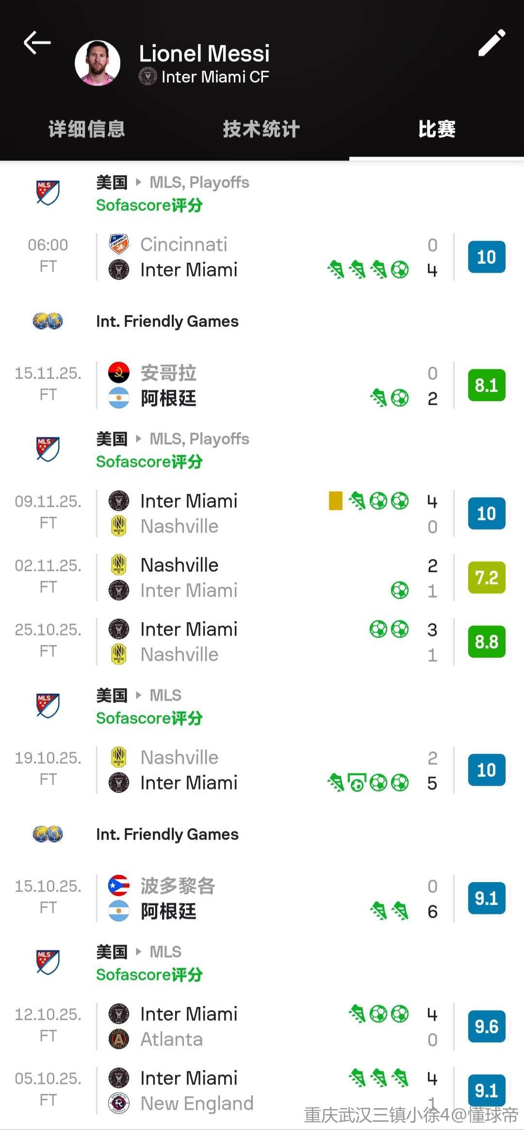
Task: Open the 7.2 rating badge
Action: click(x=487, y=578)
